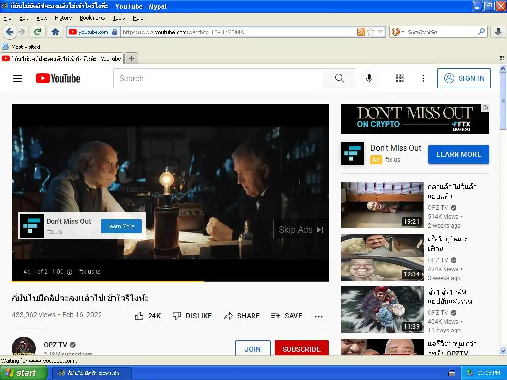The height and width of the screenshot is (380, 507).
Task: Click the browser Forward arrow
Action: point(22,32)
